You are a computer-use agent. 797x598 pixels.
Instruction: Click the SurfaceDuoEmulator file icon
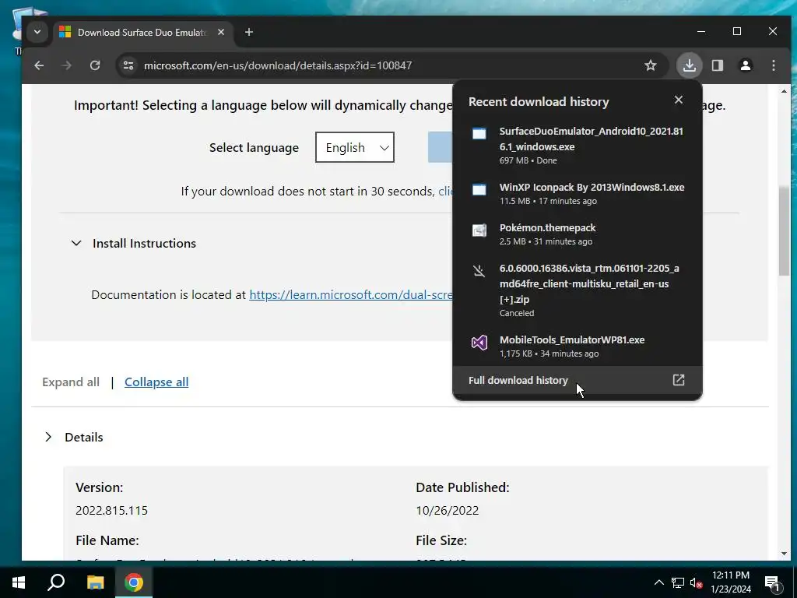pos(479,134)
